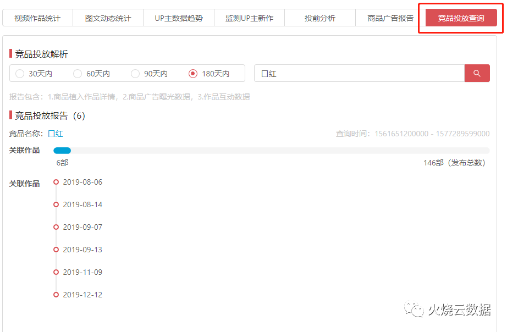Screen dimensions: 507x332
Task: Click the 146部（发布总数）text
Action: tap(455, 163)
